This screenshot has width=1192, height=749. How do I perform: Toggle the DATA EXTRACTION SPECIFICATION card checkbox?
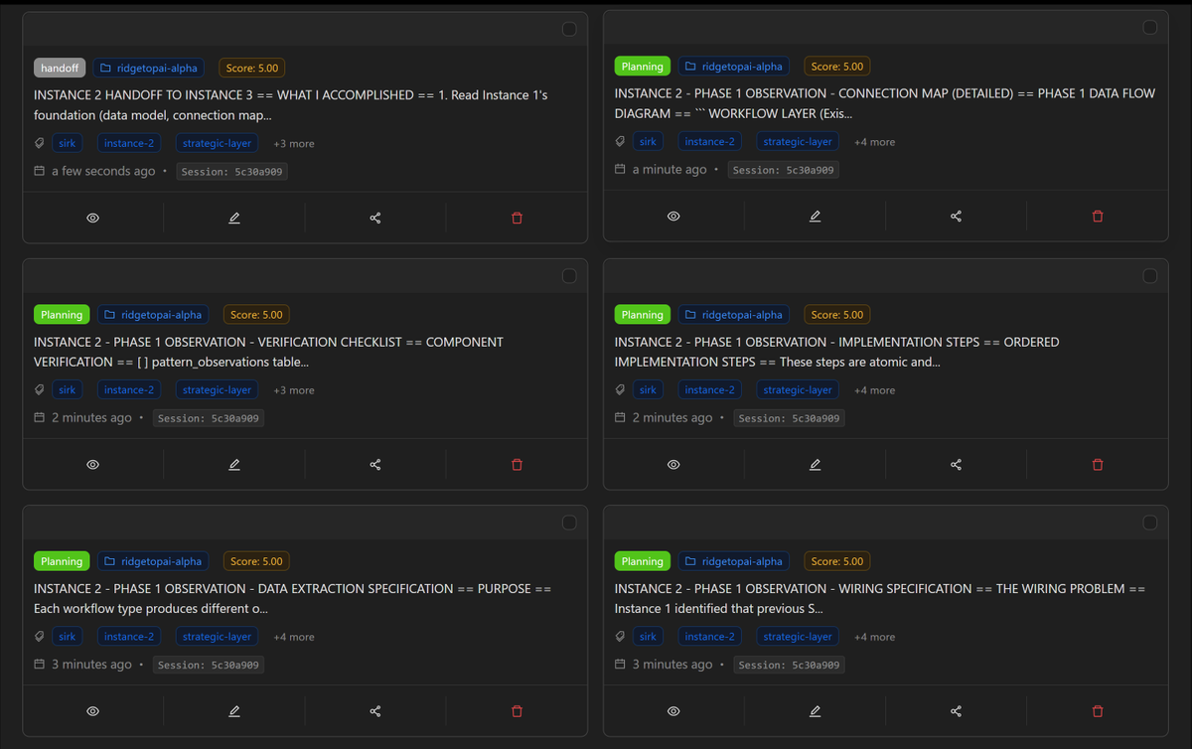(x=569, y=523)
